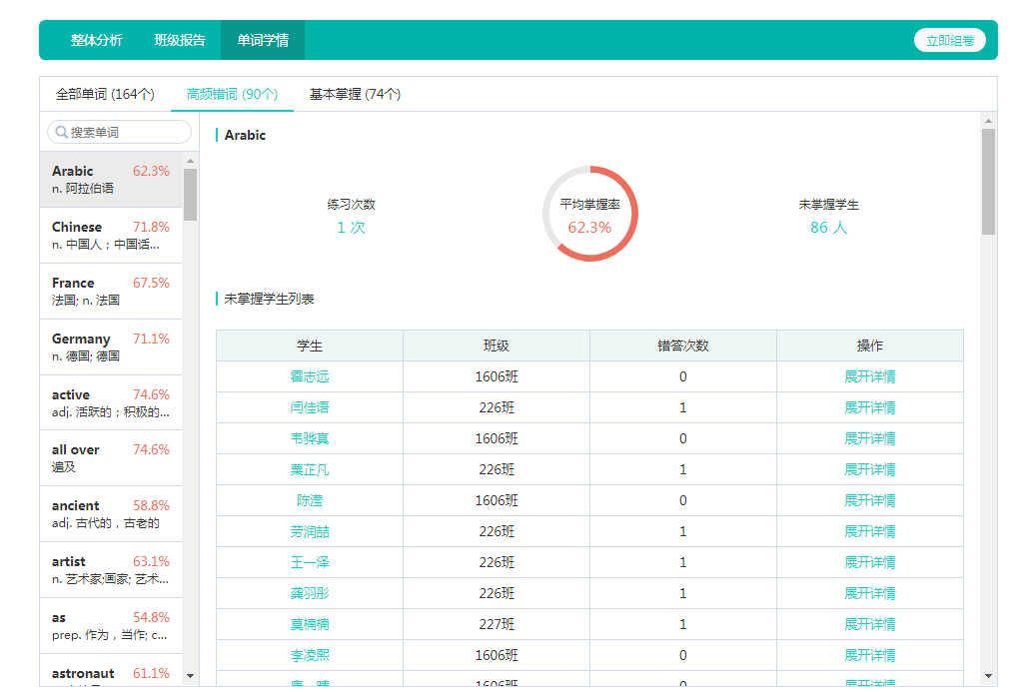Switch to the 班级报告 tab
1035x692 pixels.
coord(180,40)
